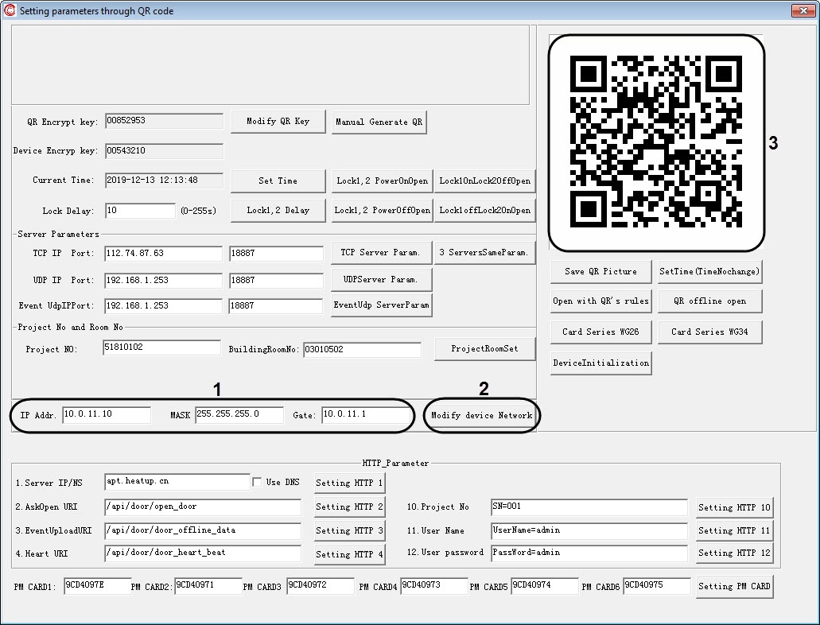Click DeviceInitialization button
Image resolution: width=820 pixels, height=625 pixels.
click(x=600, y=363)
